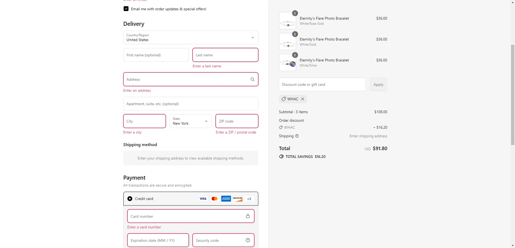Click the Security code field
The height and width of the screenshot is (248, 515).
(x=223, y=240)
